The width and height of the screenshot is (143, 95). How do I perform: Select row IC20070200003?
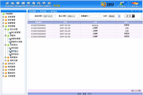pos(85,31)
